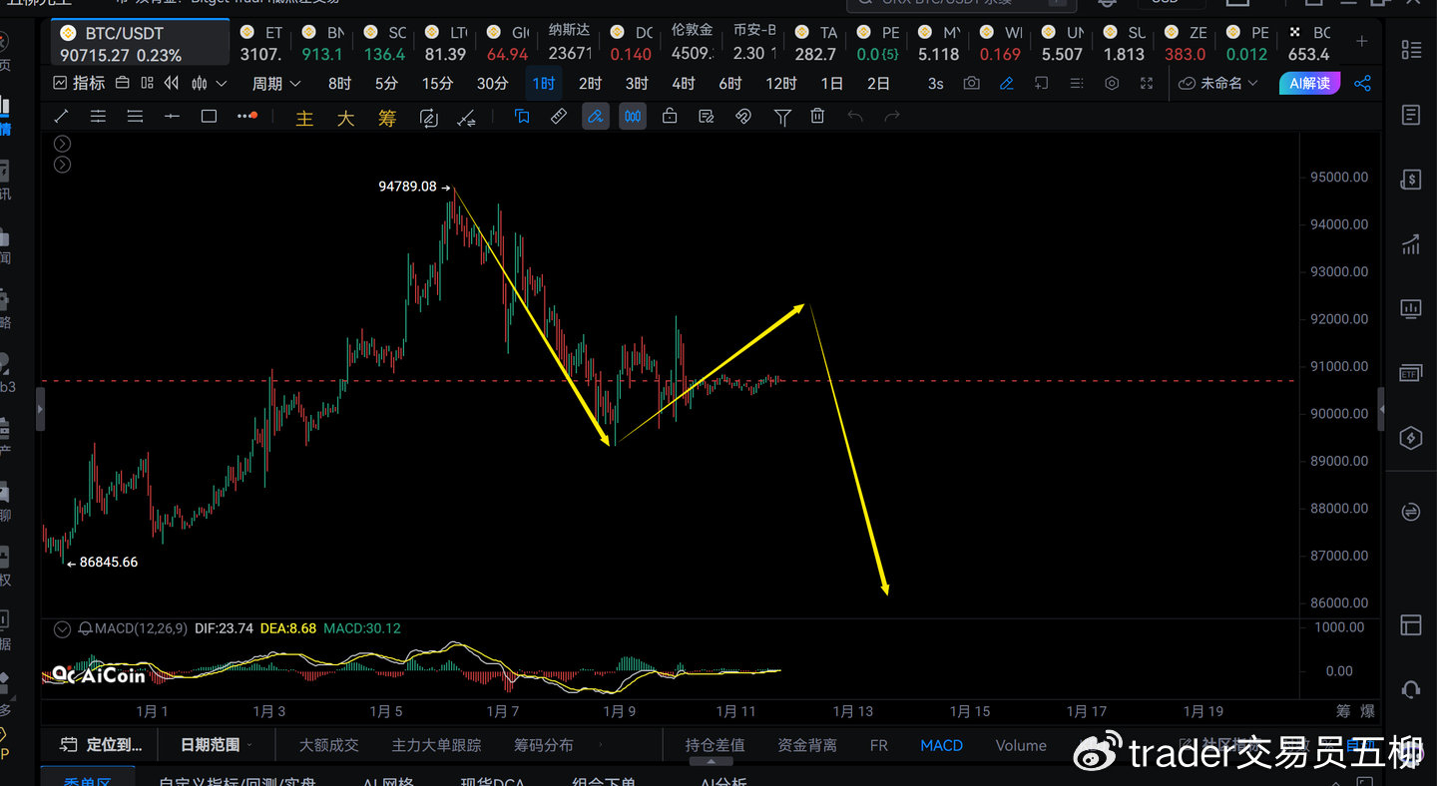
Task: Select the trend line drawing tool
Action: tap(61, 116)
